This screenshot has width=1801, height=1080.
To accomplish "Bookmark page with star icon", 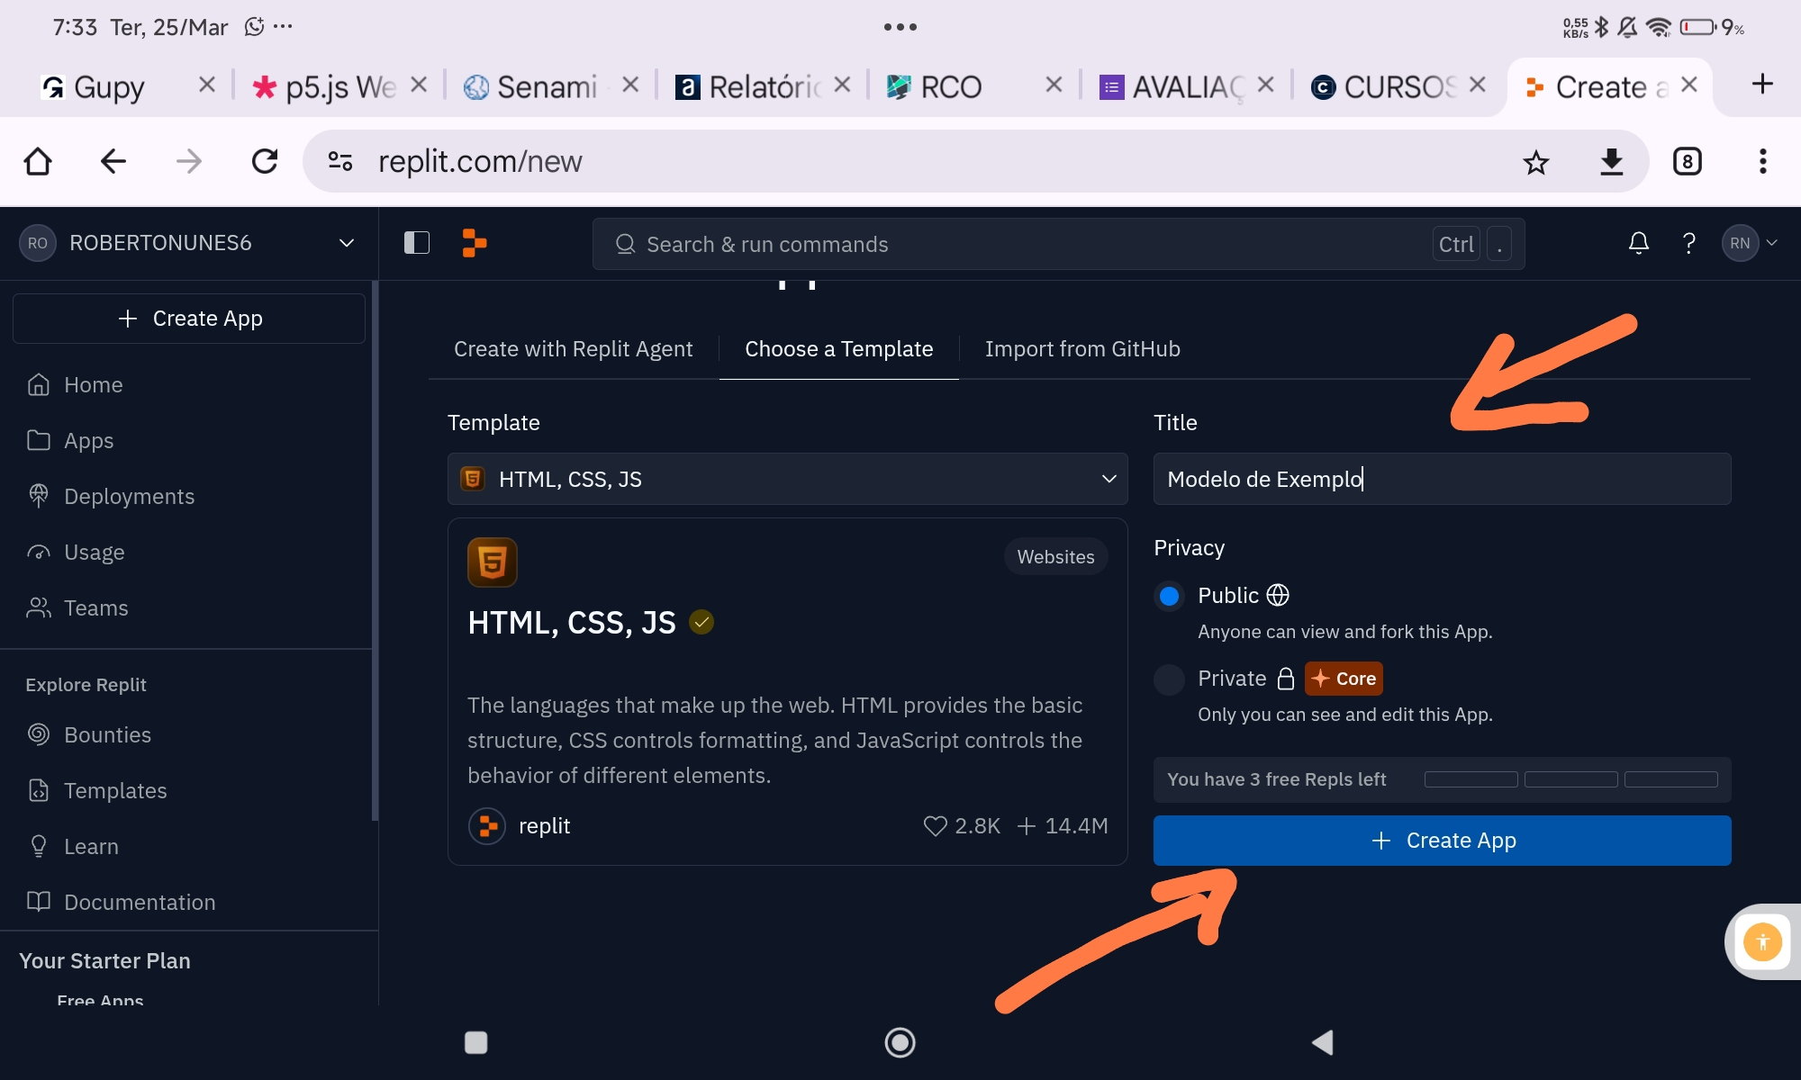I will 1535,162.
